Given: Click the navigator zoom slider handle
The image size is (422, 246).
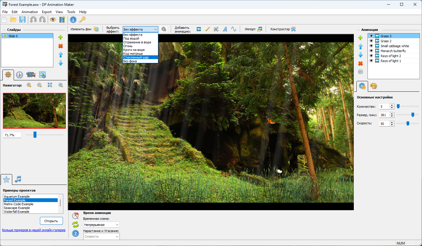Looking at the screenshot, I should (35, 134).
